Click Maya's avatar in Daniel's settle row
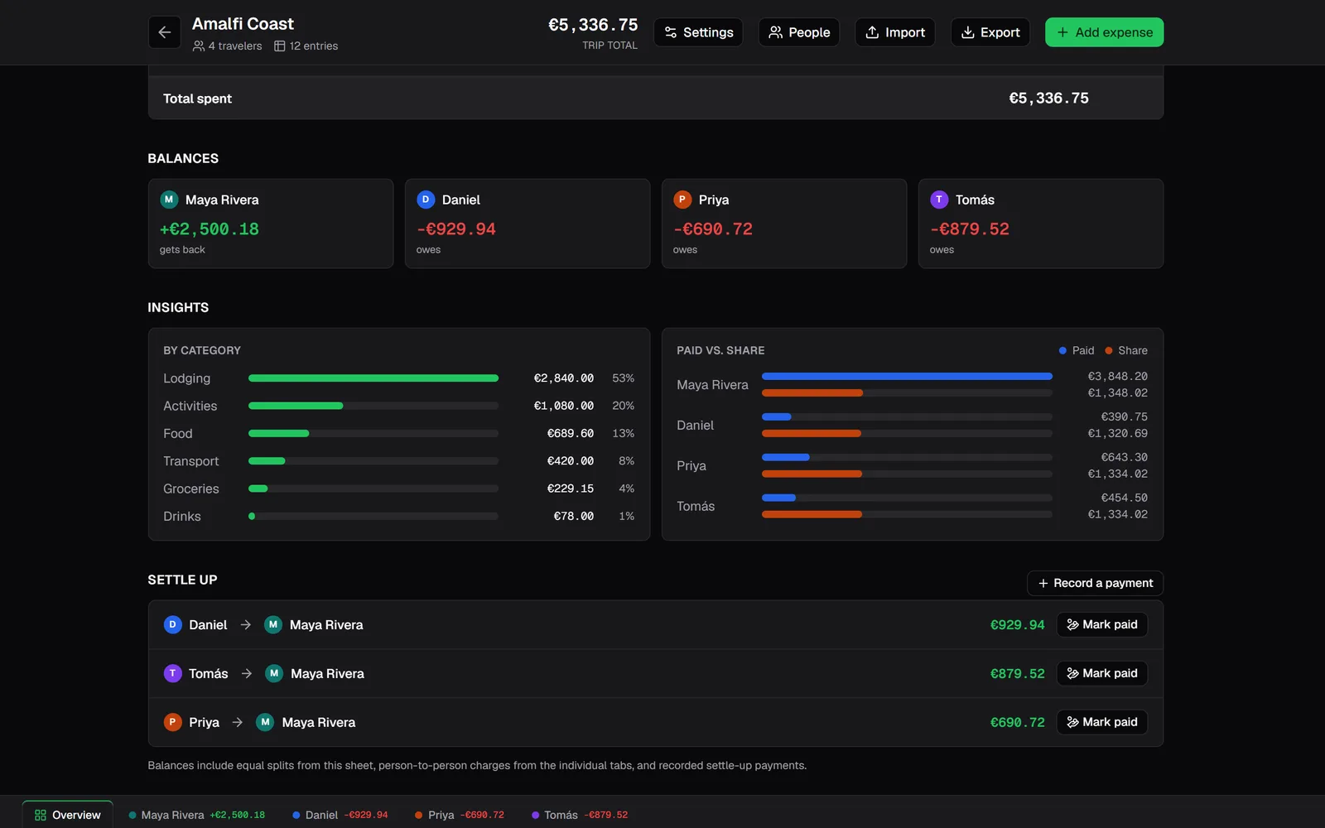The width and height of the screenshot is (1325, 828). (x=273, y=624)
